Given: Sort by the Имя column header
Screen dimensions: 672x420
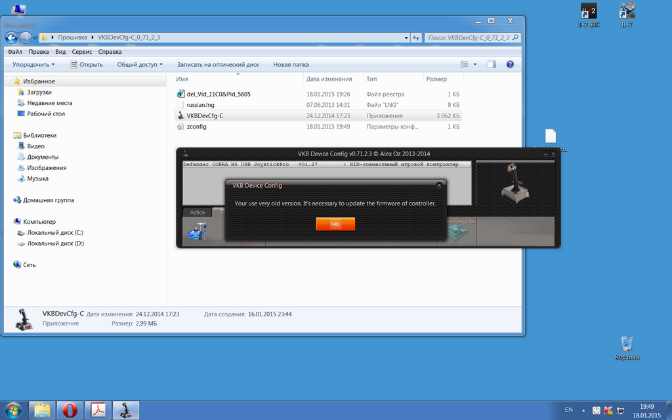Looking at the screenshot, I should click(x=182, y=79).
